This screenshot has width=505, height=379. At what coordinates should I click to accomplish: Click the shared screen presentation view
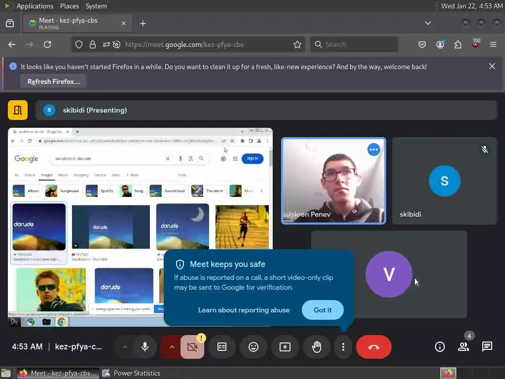pos(140,227)
